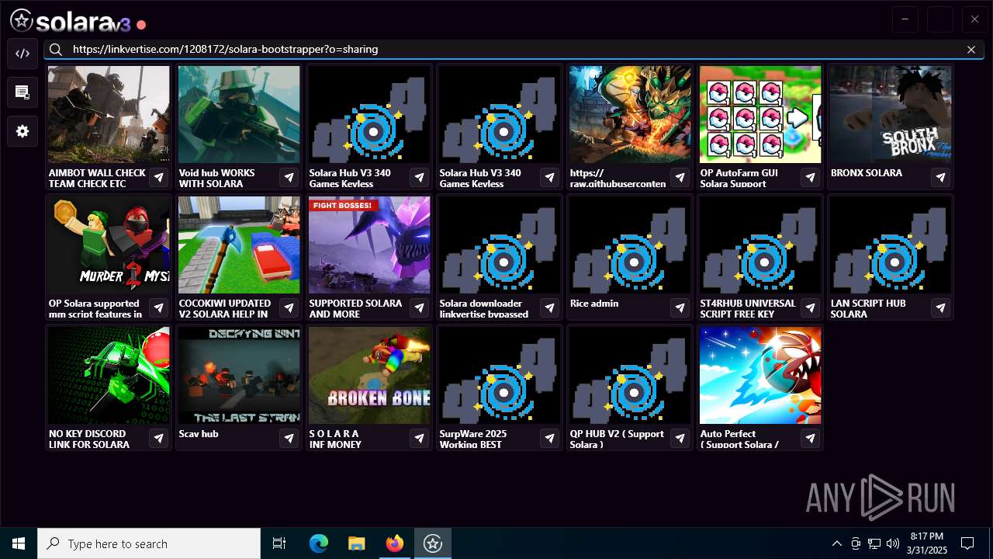
Task: Open AIMBOT WALL CHECK script thumbnail
Action: click(x=109, y=114)
